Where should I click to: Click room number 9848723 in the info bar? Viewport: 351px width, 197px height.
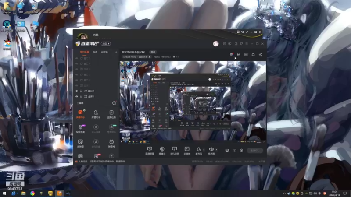pos(166,57)
